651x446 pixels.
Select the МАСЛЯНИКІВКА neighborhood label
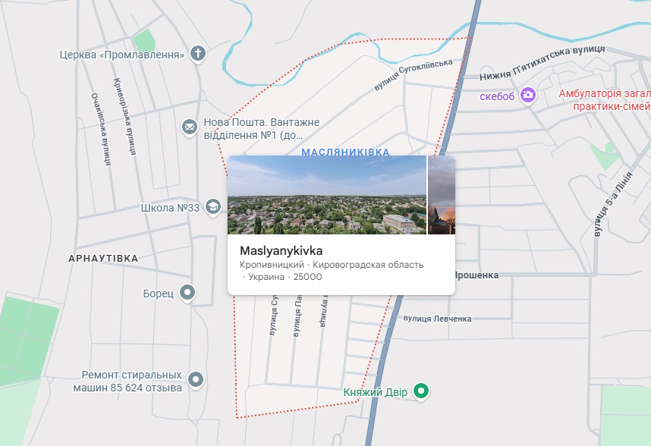(345, 152)
